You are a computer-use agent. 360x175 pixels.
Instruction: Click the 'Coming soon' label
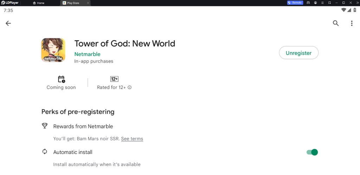coord(61,87)
